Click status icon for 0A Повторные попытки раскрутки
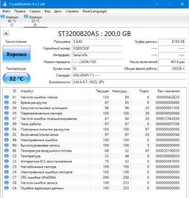189x198 pixels. [x=7, y=129]
